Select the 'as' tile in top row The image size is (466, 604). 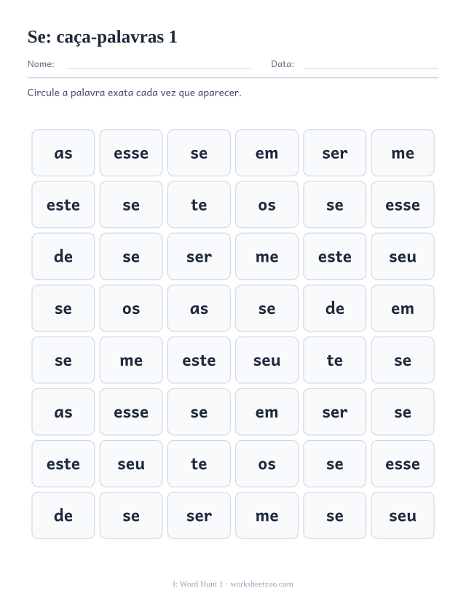tap(63, 153)
